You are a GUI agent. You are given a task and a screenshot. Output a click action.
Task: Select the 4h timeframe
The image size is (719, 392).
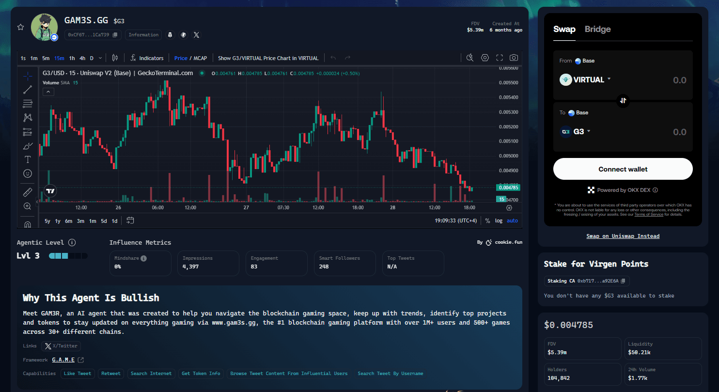pos(82,58)
